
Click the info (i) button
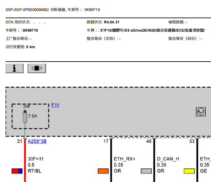point(14,68)
